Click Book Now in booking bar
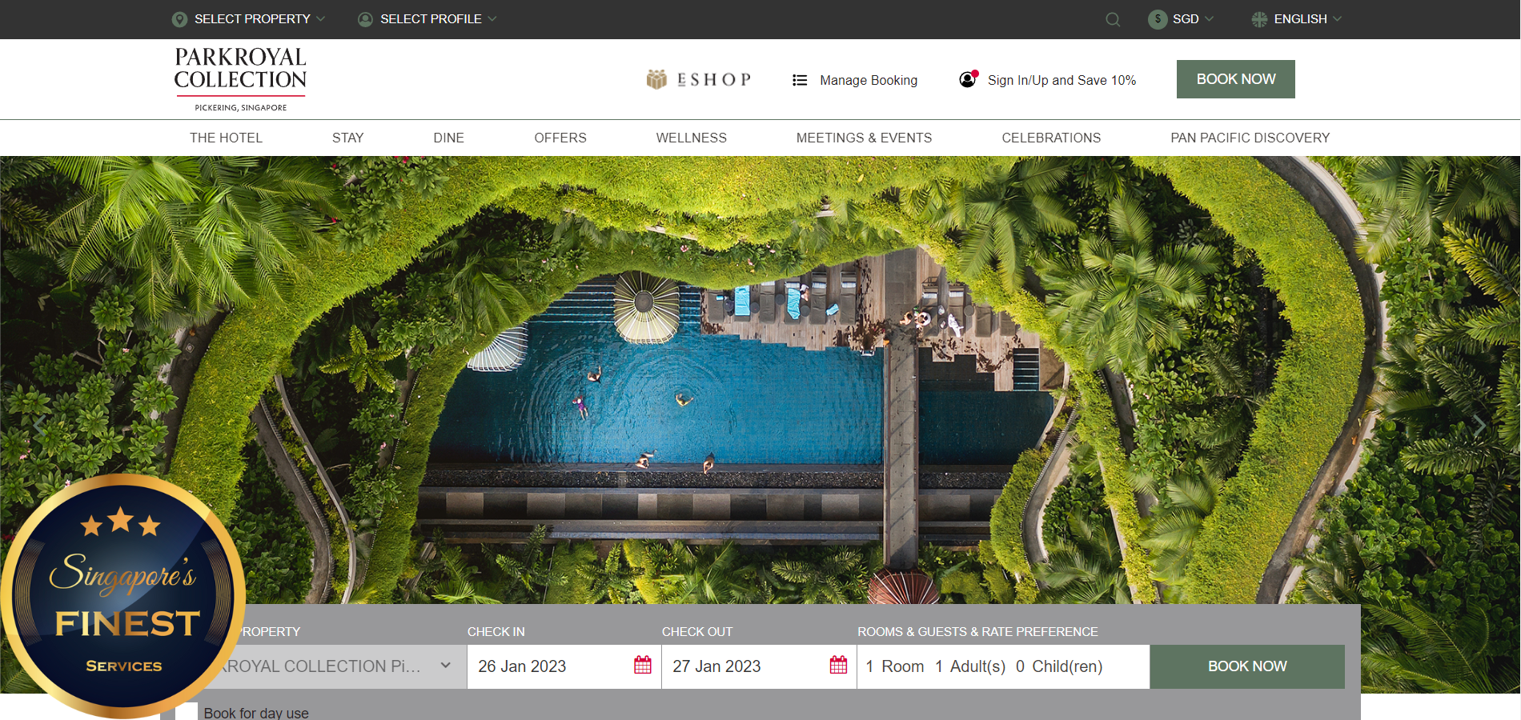This screenshot has height=720, width=1521. pyautogui.click(x=1246, y=666)
